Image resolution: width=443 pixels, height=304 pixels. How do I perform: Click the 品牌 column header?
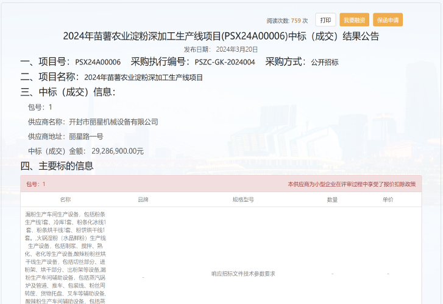click(x=143, y=199)
